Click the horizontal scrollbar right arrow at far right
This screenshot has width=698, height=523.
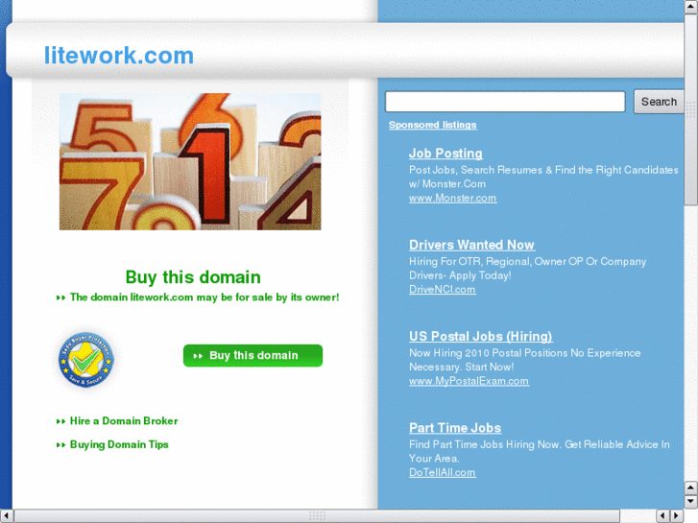[677, 516]
